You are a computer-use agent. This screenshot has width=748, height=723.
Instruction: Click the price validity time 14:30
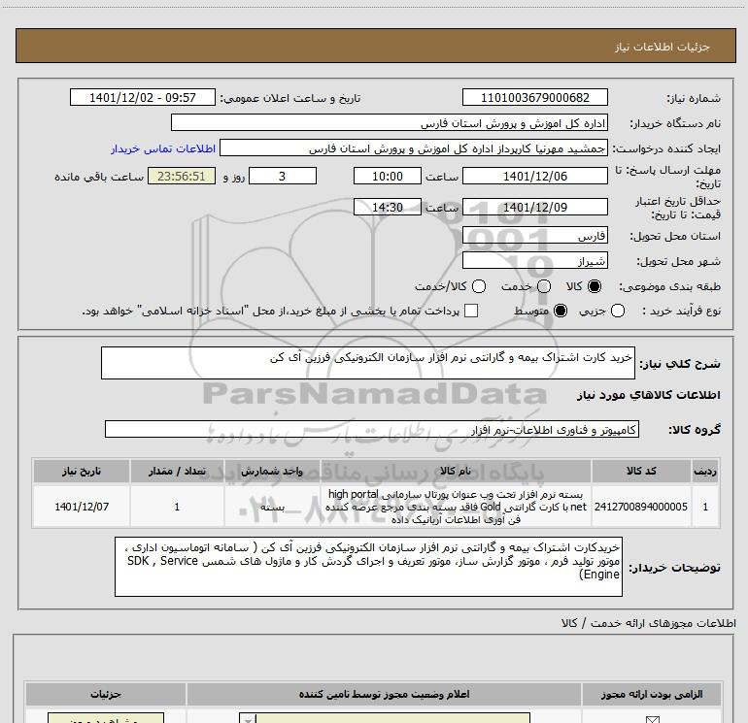388,208
